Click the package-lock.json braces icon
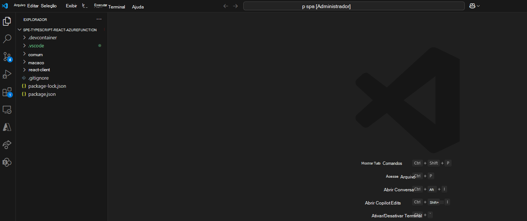The image size is (527, 221). pyautogui.click(x=24, y=86)
